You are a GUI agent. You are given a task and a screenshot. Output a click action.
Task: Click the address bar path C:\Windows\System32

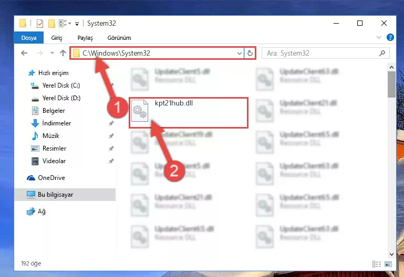pos(116,53)
